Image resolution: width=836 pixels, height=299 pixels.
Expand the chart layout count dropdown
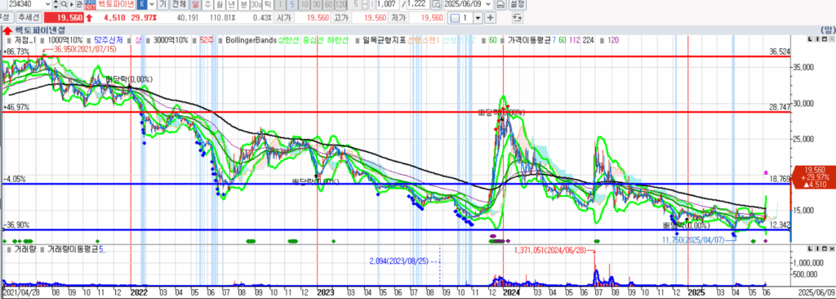click(x=478, y=18)
